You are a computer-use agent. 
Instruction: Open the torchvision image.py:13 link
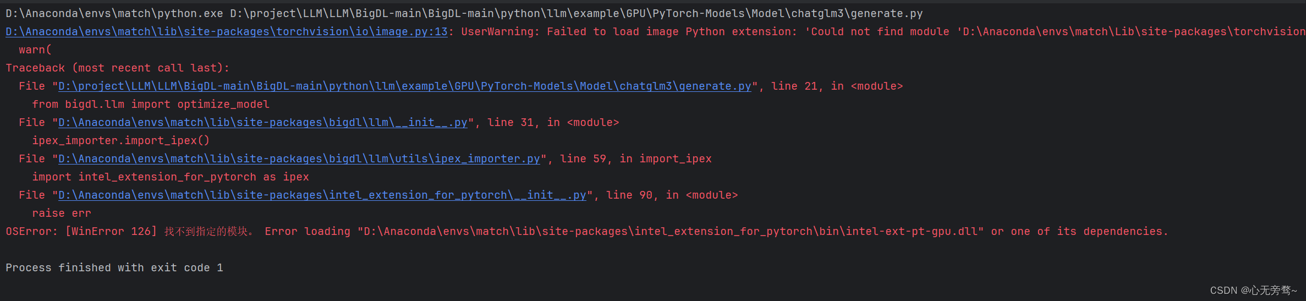click(x=227, y=31)
